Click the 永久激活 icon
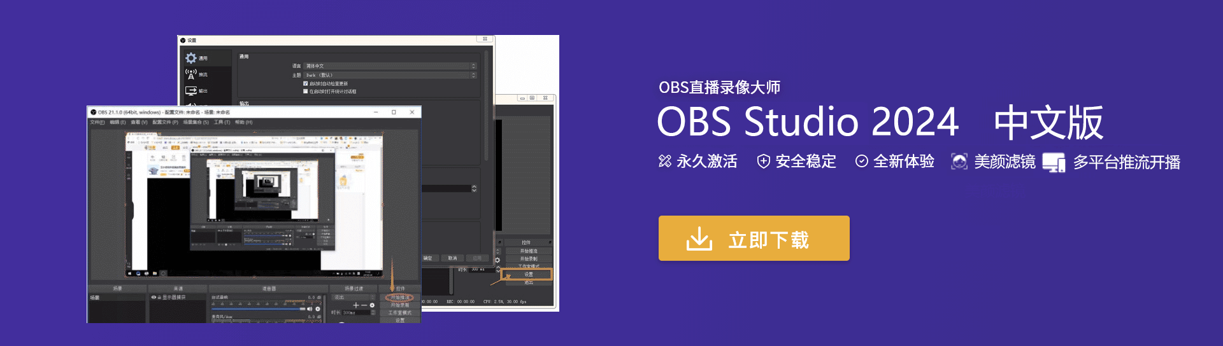1223x346 pixels. [x=665, y=162]
